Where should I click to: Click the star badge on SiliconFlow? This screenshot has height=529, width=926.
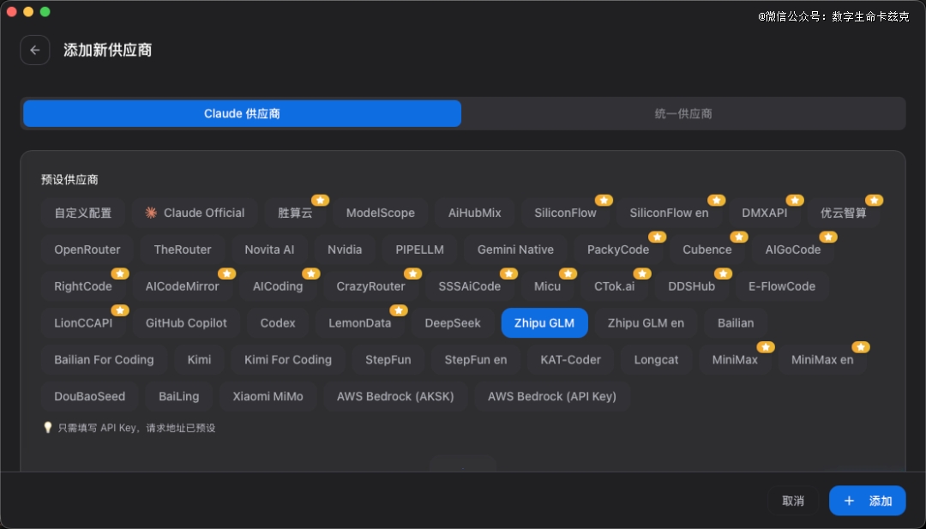pos(604,200)
